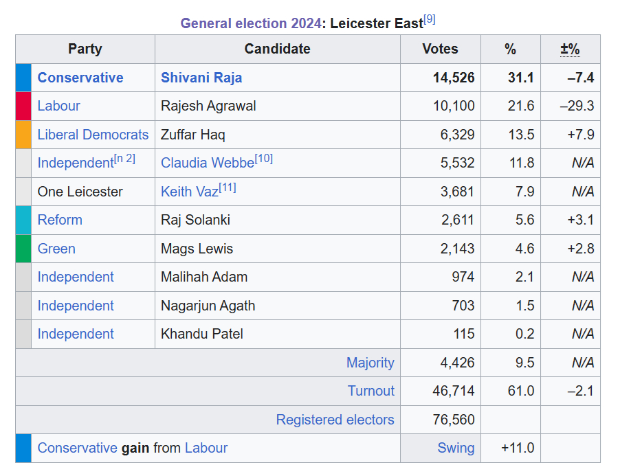Open Shivani Raja's candidate page
This screenshot has height=476, width=631.
coord(201,78)
